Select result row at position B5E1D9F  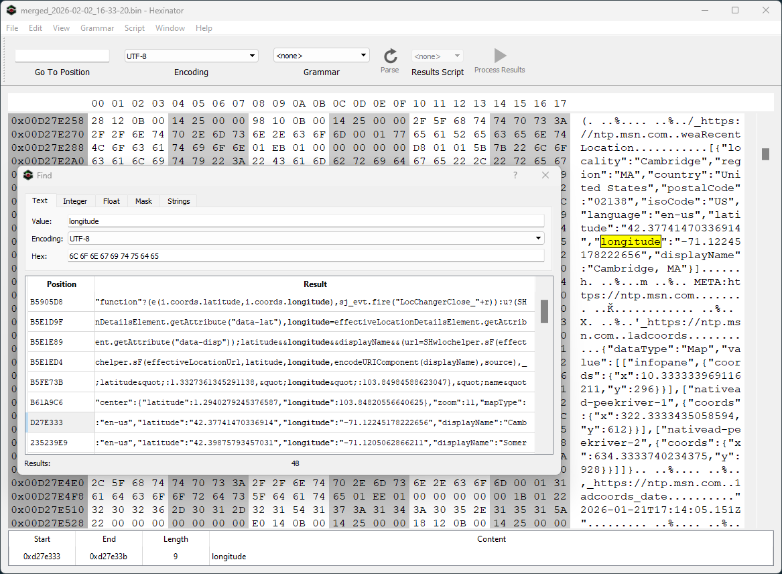click(x=281, y=322)
